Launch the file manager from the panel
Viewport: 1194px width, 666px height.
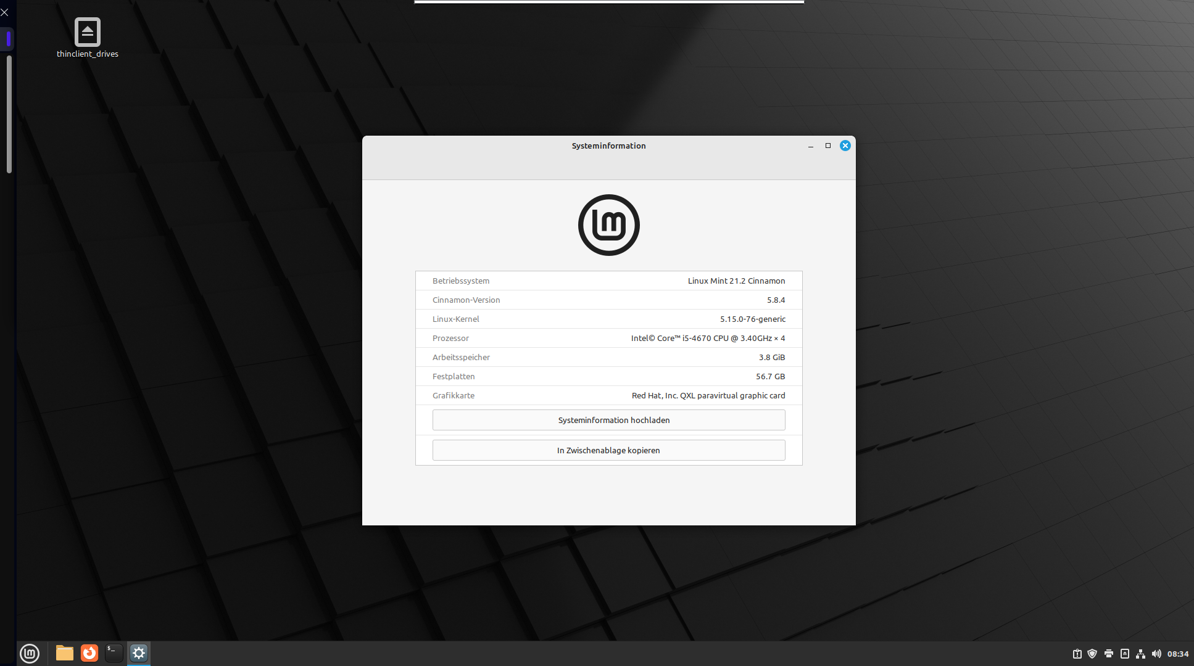[65, 653]
